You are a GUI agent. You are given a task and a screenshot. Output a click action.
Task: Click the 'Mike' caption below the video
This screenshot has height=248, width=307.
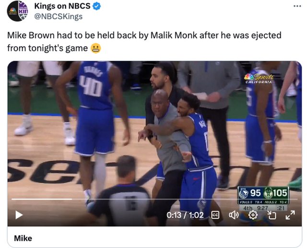pyautogui.click(x=23, y=238)
